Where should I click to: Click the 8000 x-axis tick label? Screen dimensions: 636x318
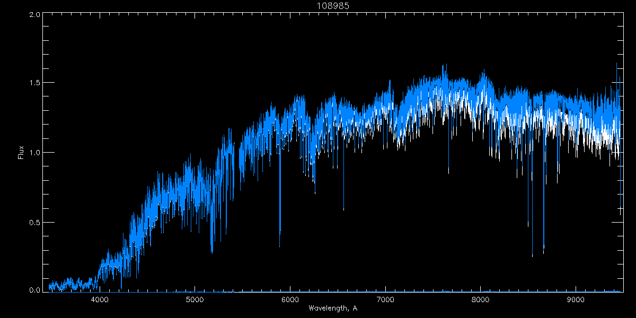[481, 299]
